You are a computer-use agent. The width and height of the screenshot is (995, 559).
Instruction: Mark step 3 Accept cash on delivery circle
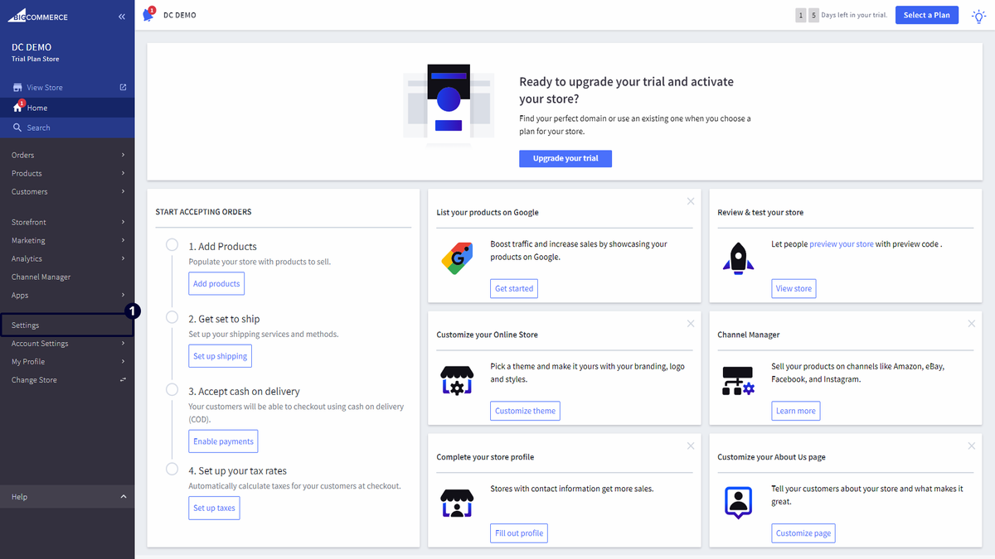172,389
